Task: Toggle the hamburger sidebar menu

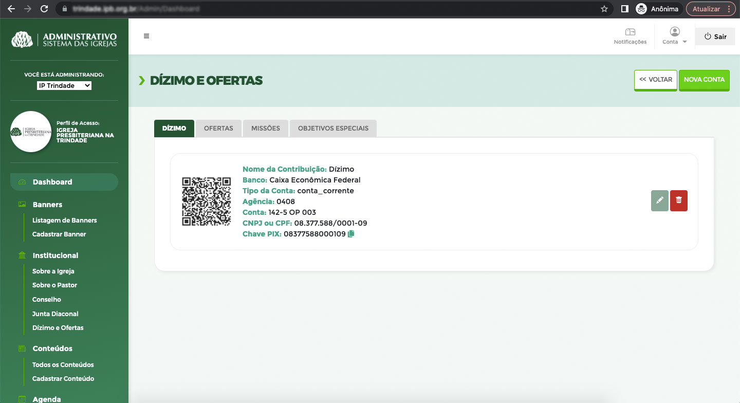Action: (x=146, y=36)
